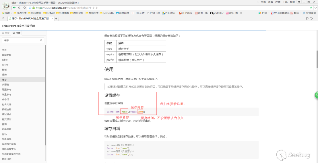Click the restore closed tab undo icon
The width and height of the screenshot is (318, 163).
click(311, 18)
